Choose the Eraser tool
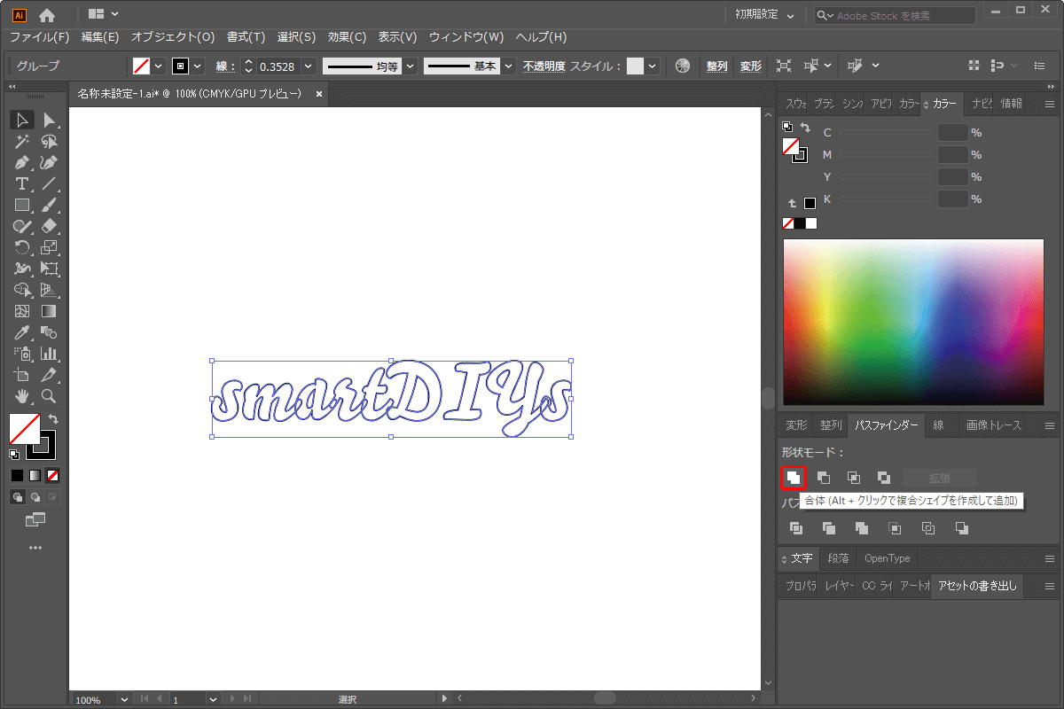The image size is (1064, 709). [x=50, y=226]
